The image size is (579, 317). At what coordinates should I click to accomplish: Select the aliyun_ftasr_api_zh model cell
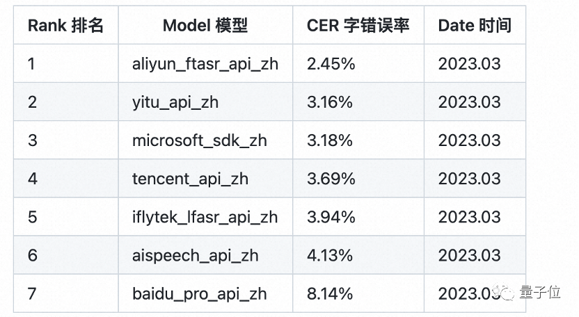[205, 64]
